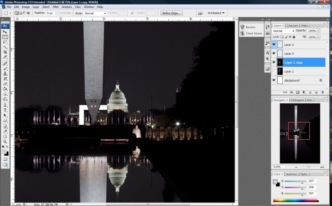Toggle Quick Mask mode in toolbox

5,159
